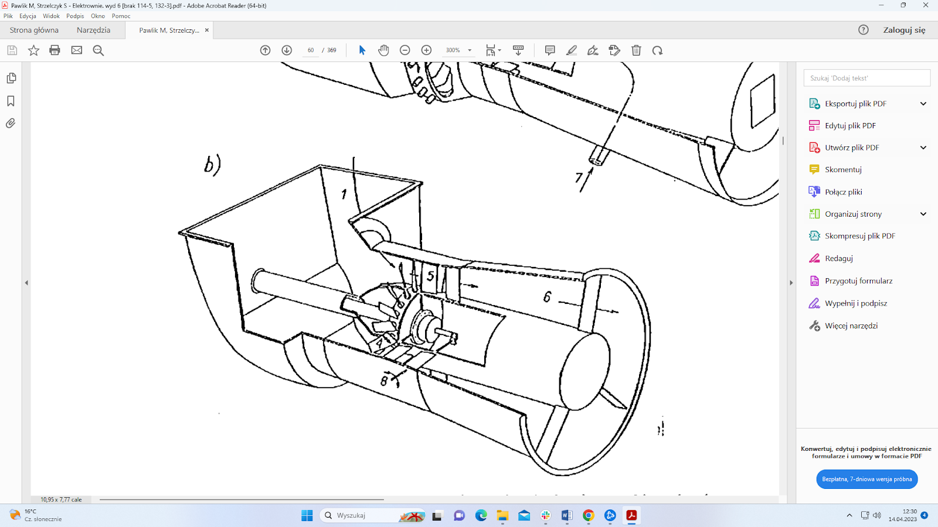Add a sticky note comment

pos(549,50)
